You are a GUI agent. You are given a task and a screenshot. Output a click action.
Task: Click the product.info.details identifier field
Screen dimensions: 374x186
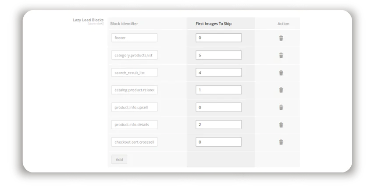[134, 125]
